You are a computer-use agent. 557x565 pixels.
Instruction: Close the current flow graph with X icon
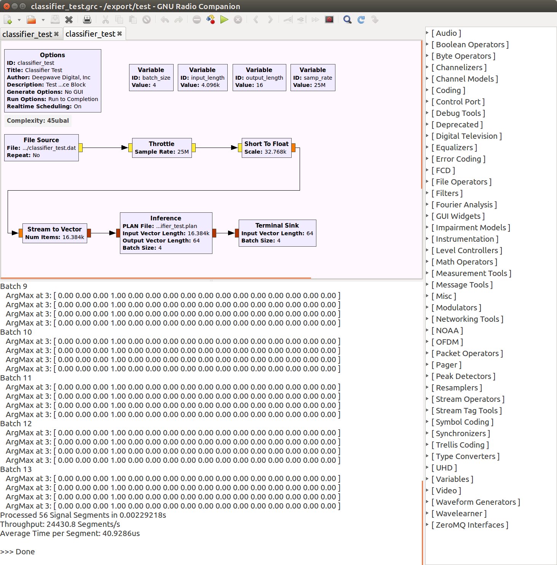69,20
